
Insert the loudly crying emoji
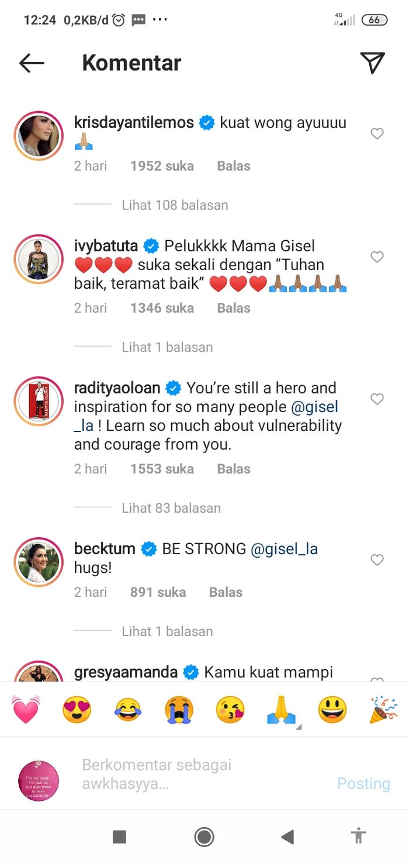click(x=179, y=710)
